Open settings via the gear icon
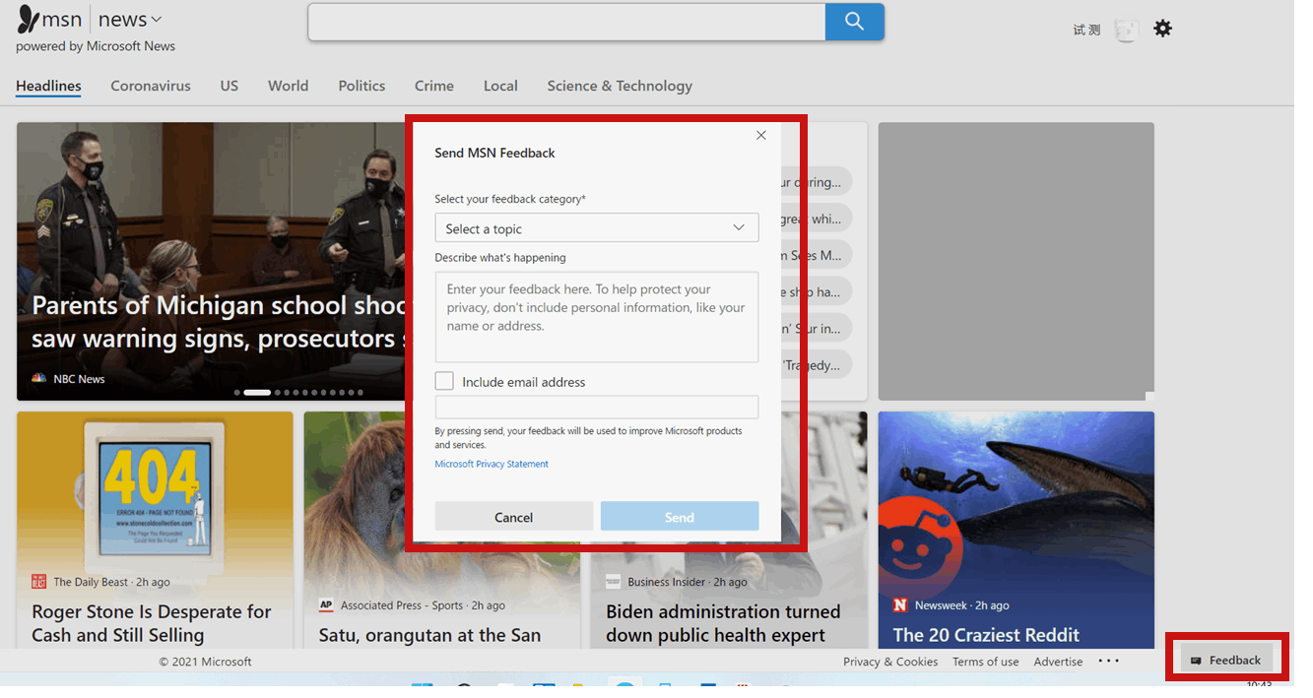This screenshot has height=698, width=1313. coord(1162,29)
